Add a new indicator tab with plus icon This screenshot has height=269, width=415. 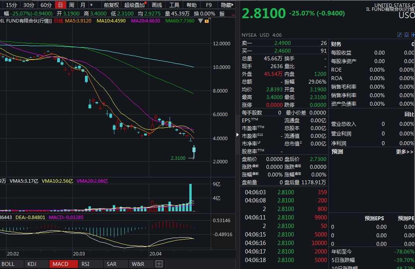(x=159, y=264)
